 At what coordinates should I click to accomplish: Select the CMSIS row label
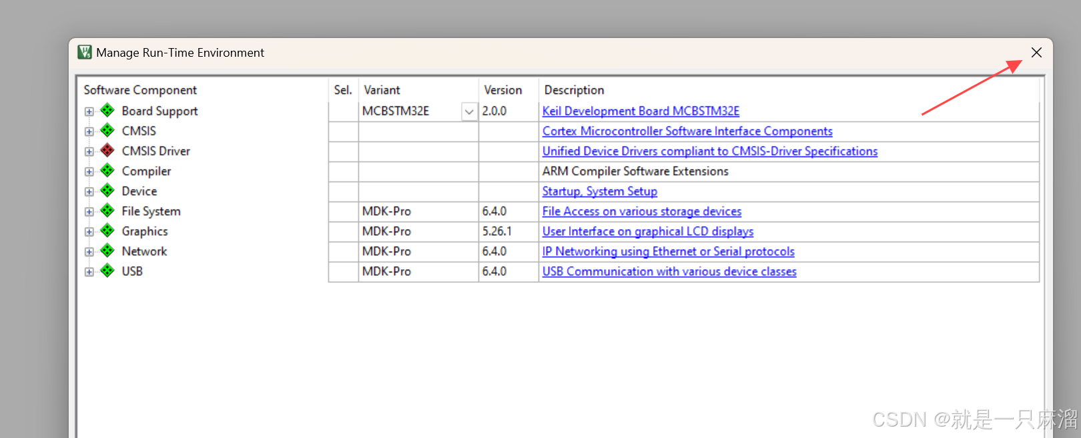click(139, 132)
